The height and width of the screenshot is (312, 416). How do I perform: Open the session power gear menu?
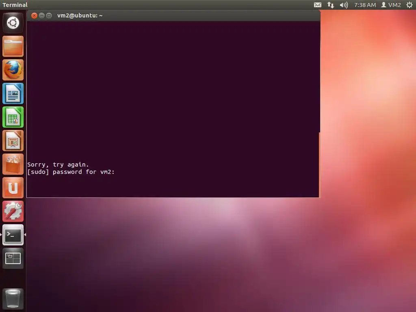(x=409, y=5)
